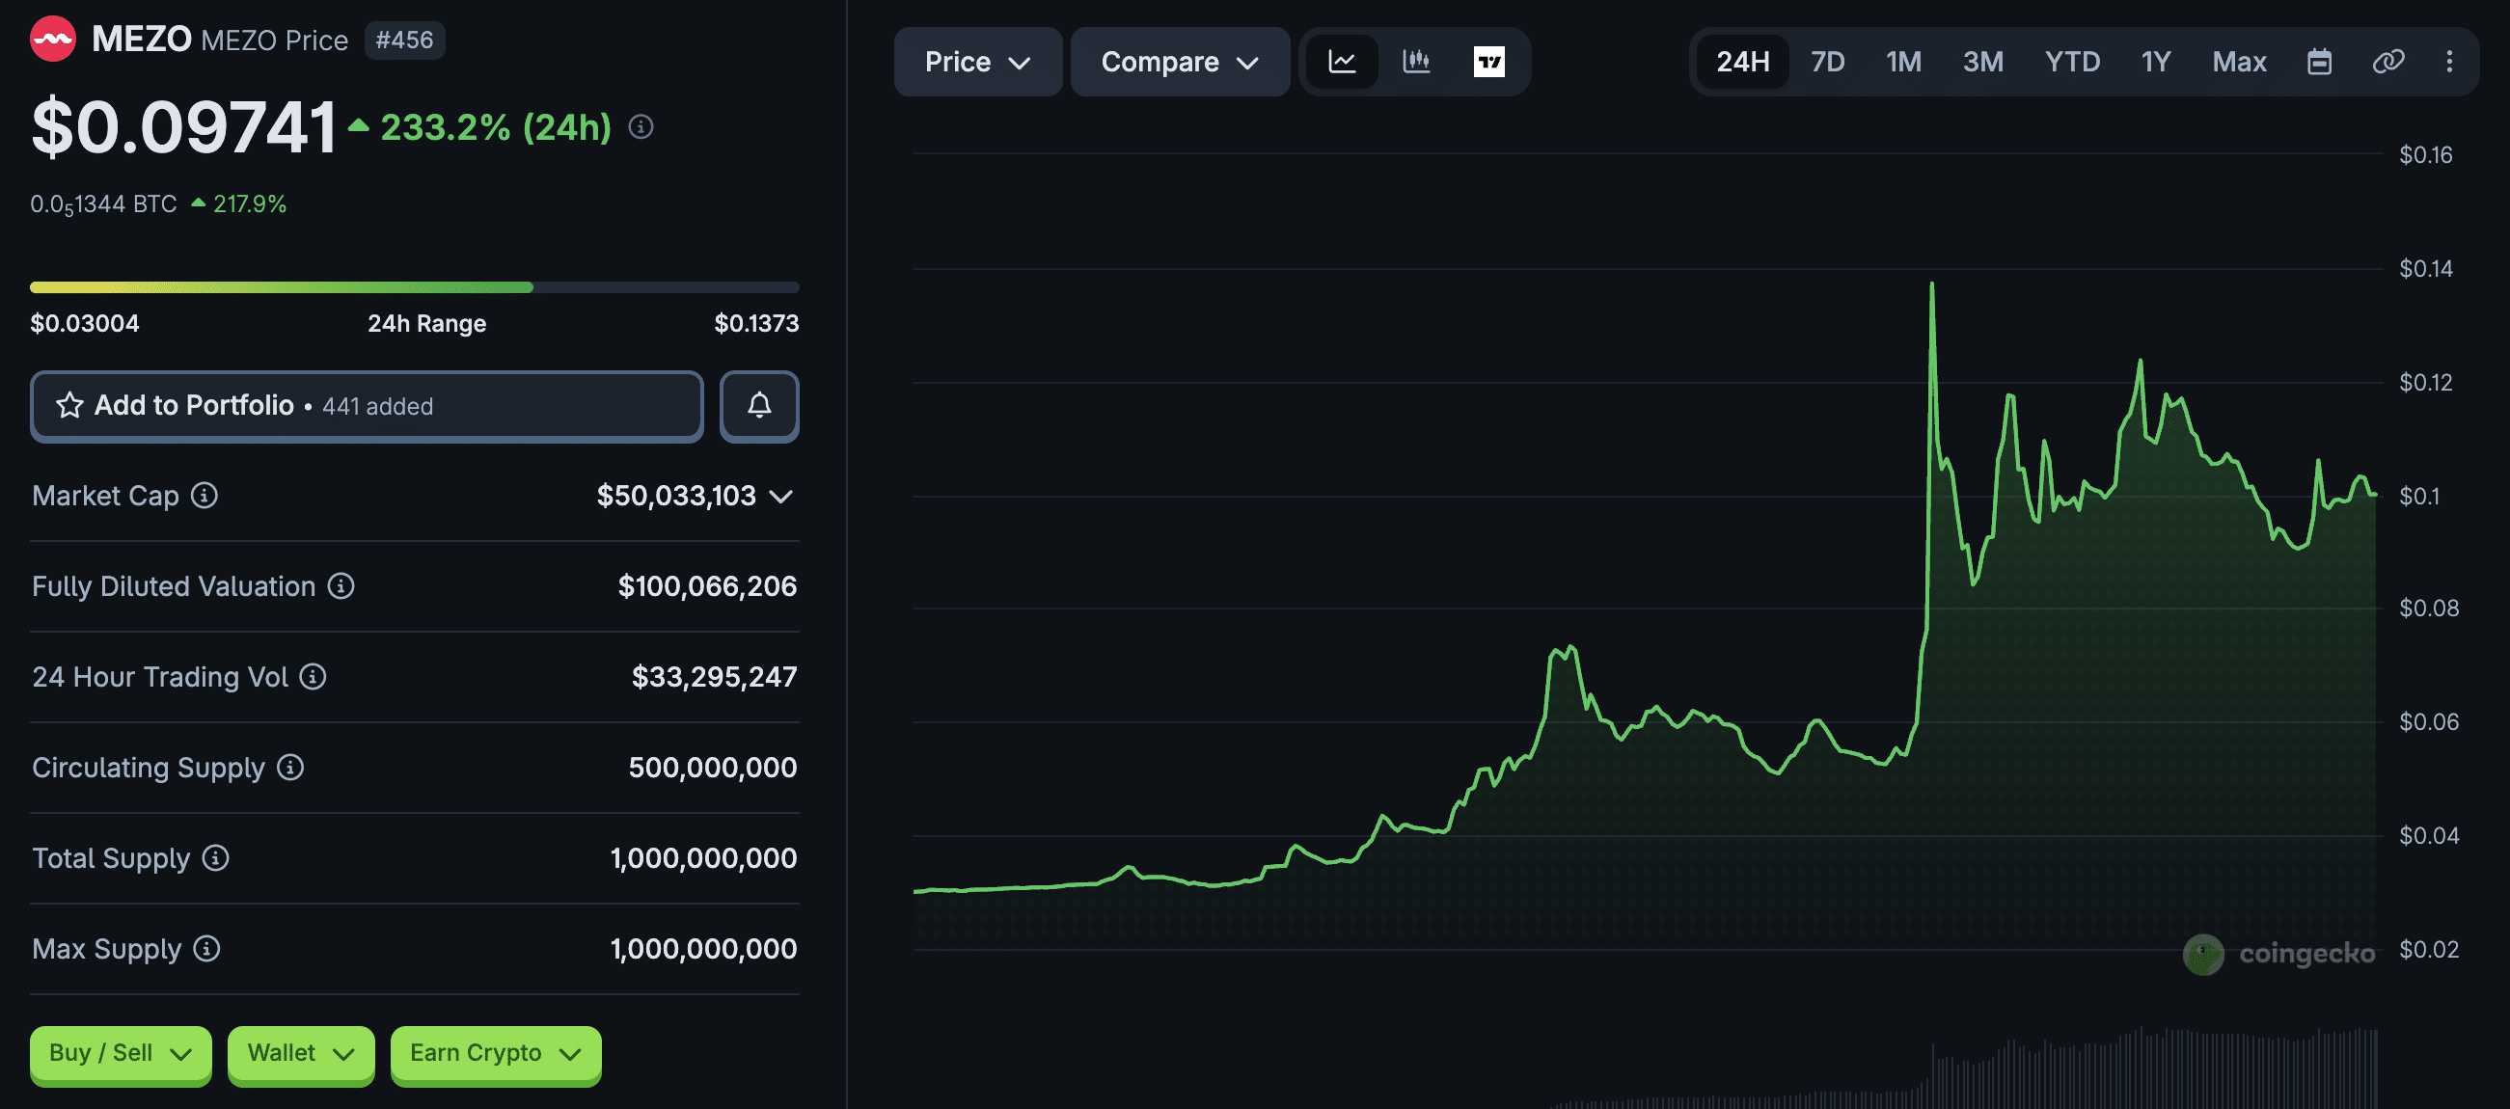Open Buy / Sell dropdown button
This screenshot has height=1109, width=2510.
[120, 1053]
